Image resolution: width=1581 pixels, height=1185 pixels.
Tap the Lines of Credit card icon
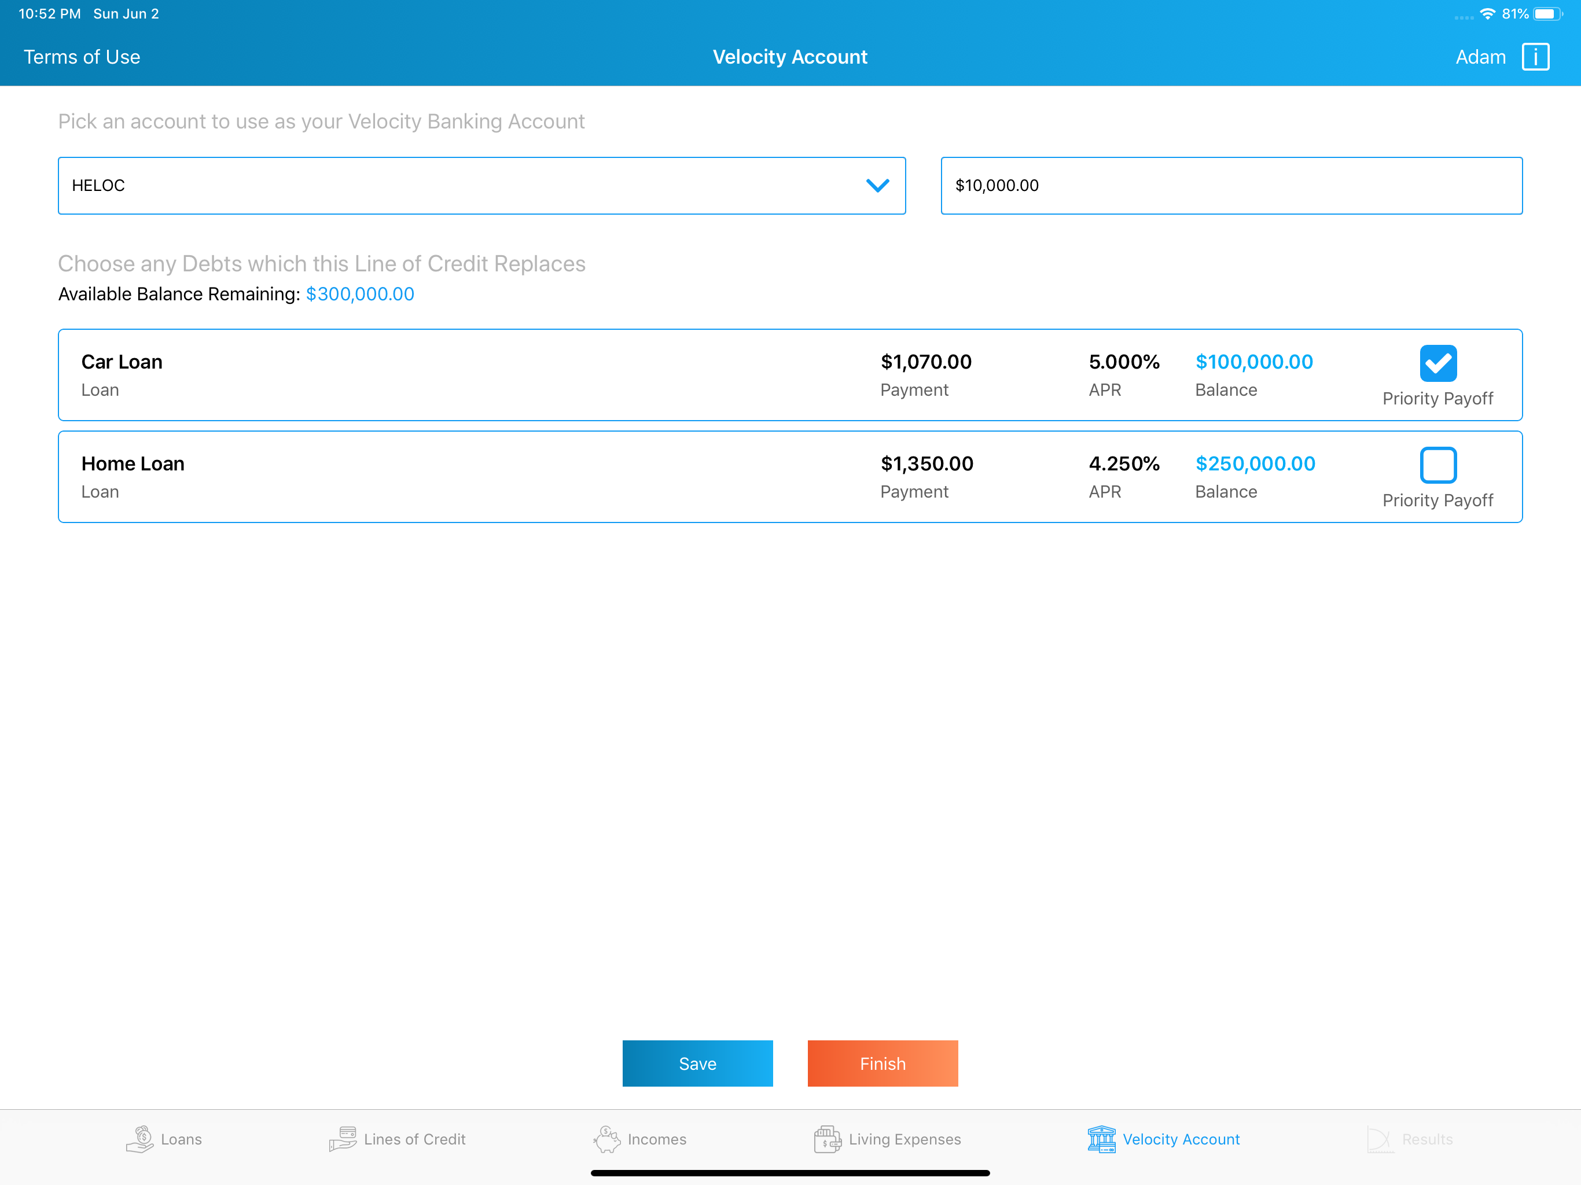point(343,1139)
